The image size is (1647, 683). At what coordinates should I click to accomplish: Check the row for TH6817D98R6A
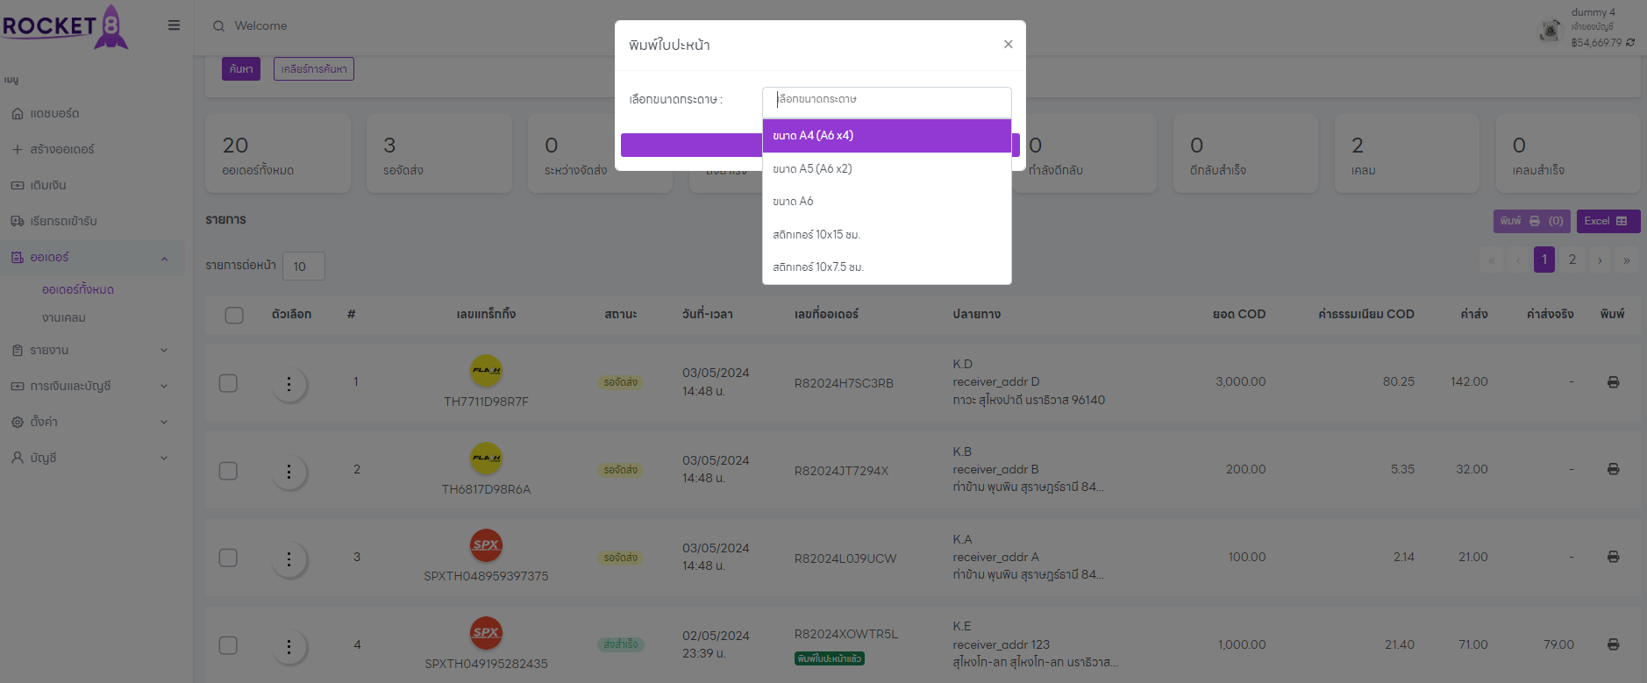[x=228, y=471]
